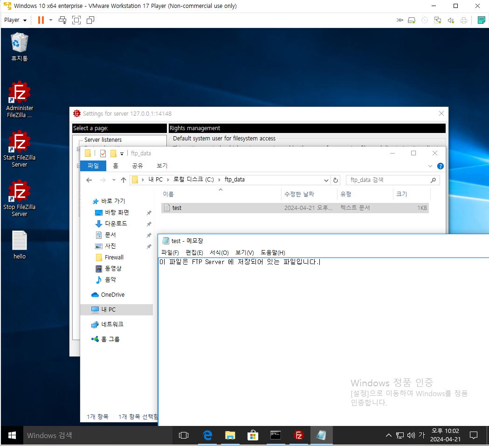
Task: Select the test file row in ftp_data
Action: (295, 208)
